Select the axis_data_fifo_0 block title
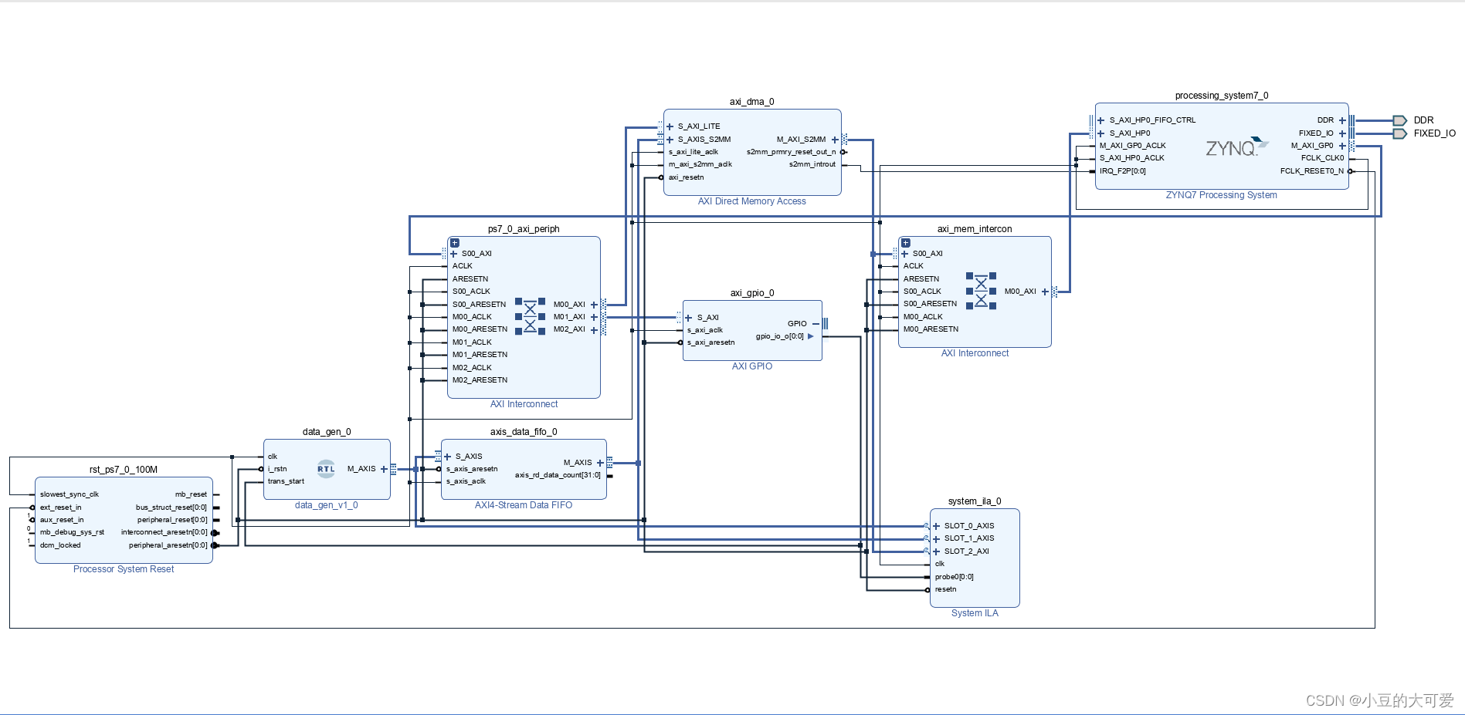 (524, 432)
